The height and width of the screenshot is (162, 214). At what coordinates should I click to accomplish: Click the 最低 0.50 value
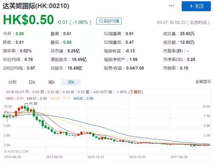[68, 42]
